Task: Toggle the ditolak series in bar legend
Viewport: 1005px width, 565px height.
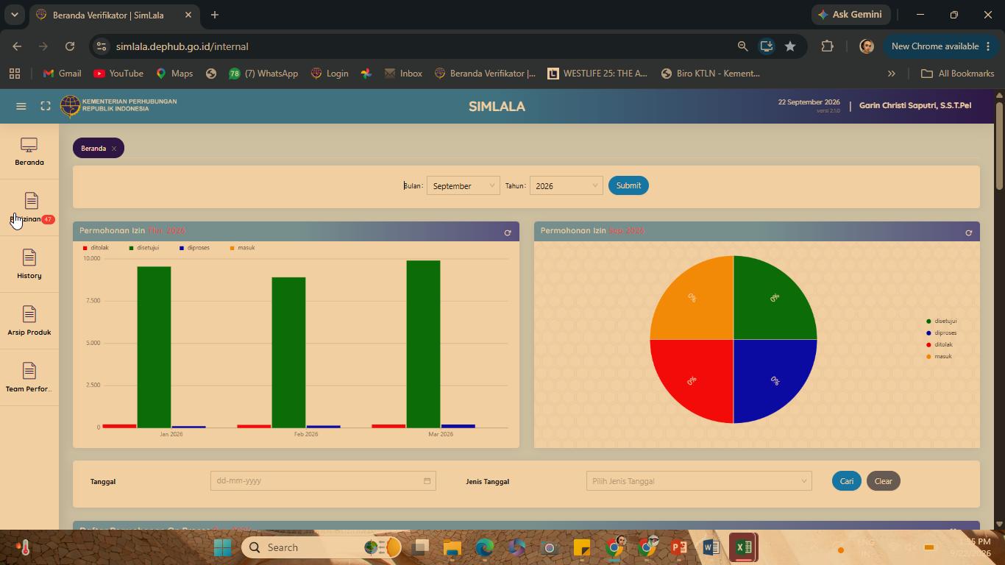Action: pos(96,248)
